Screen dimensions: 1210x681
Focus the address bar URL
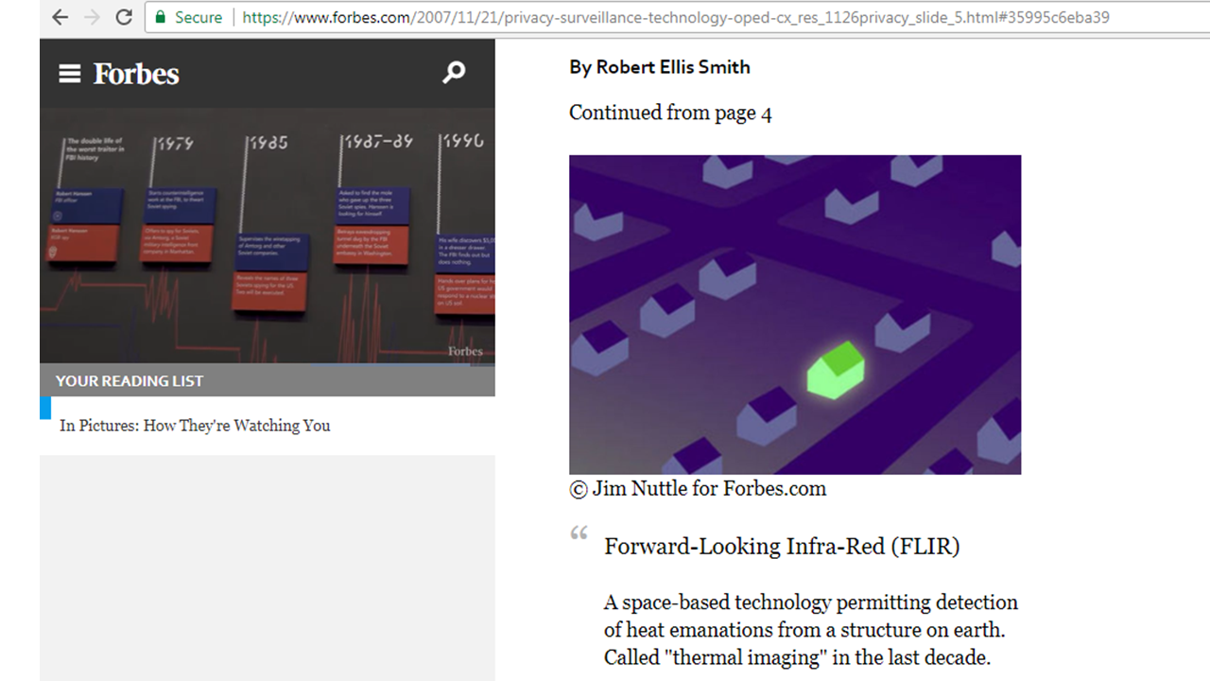pos(676,17)
